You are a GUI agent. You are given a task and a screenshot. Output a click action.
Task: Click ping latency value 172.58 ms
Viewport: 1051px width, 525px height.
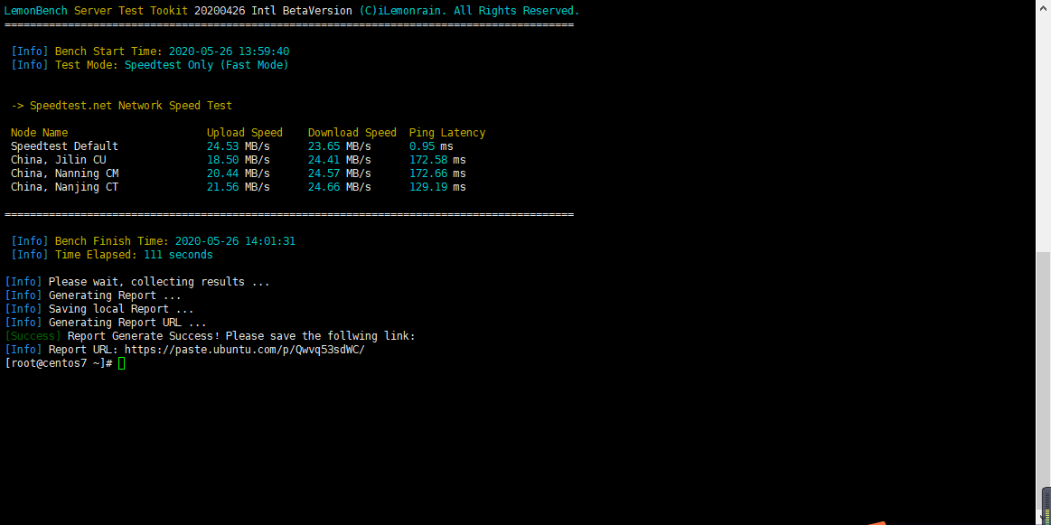[437, 160]
